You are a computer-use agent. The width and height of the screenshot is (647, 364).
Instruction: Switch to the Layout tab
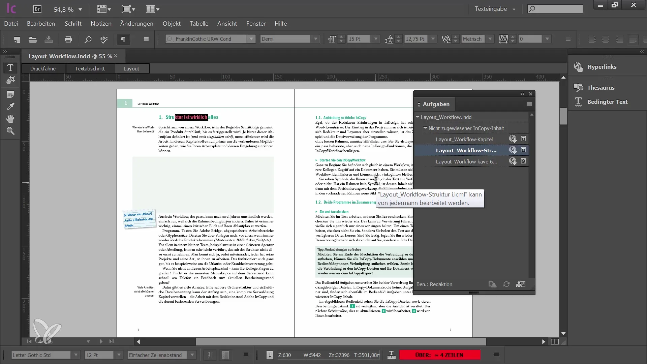tap(131, 68)
